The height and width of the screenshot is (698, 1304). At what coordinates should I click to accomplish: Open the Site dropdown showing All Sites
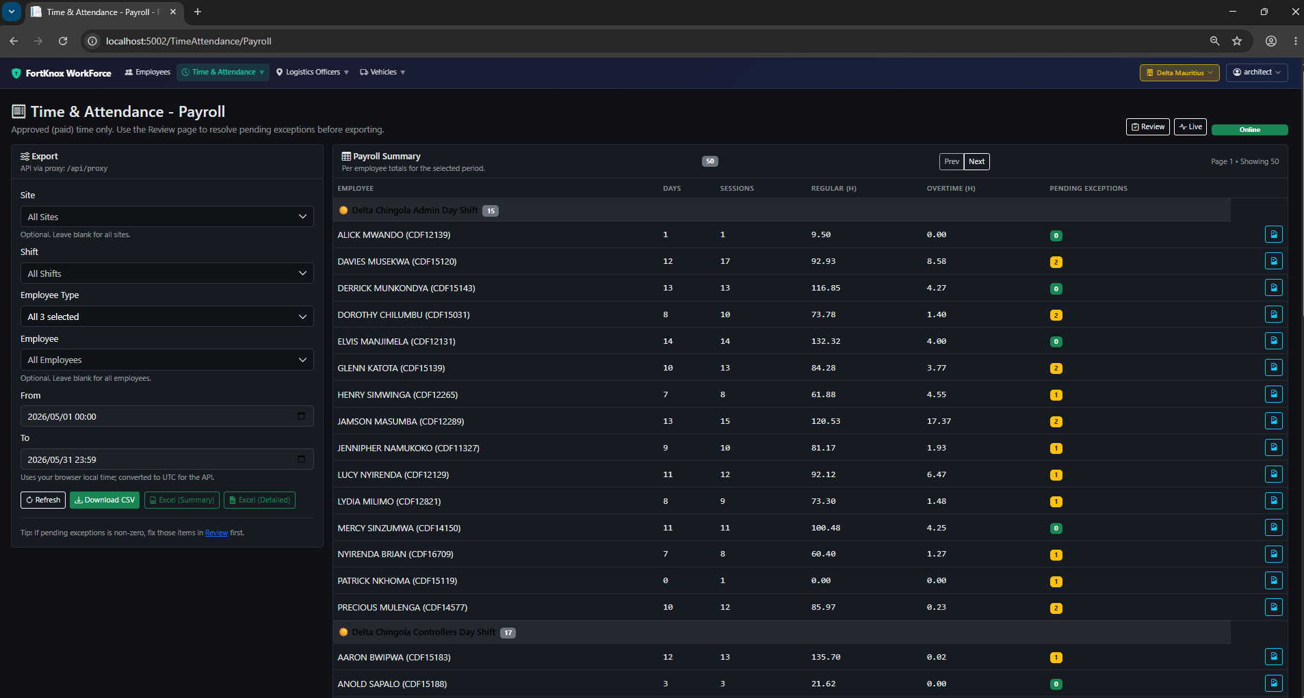coord(167,217)
